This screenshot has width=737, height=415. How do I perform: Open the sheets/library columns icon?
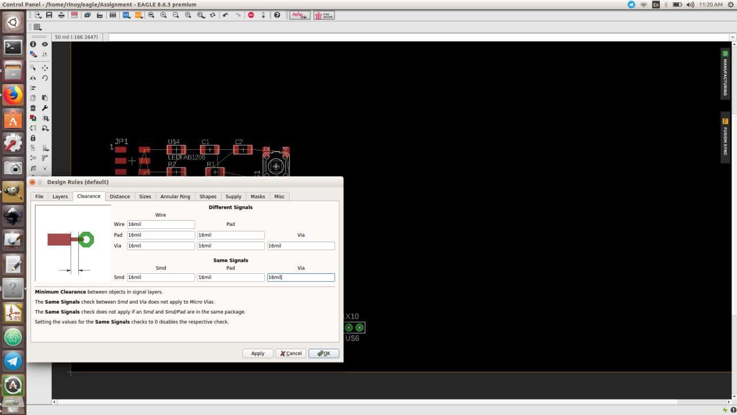tap(113, 15)
